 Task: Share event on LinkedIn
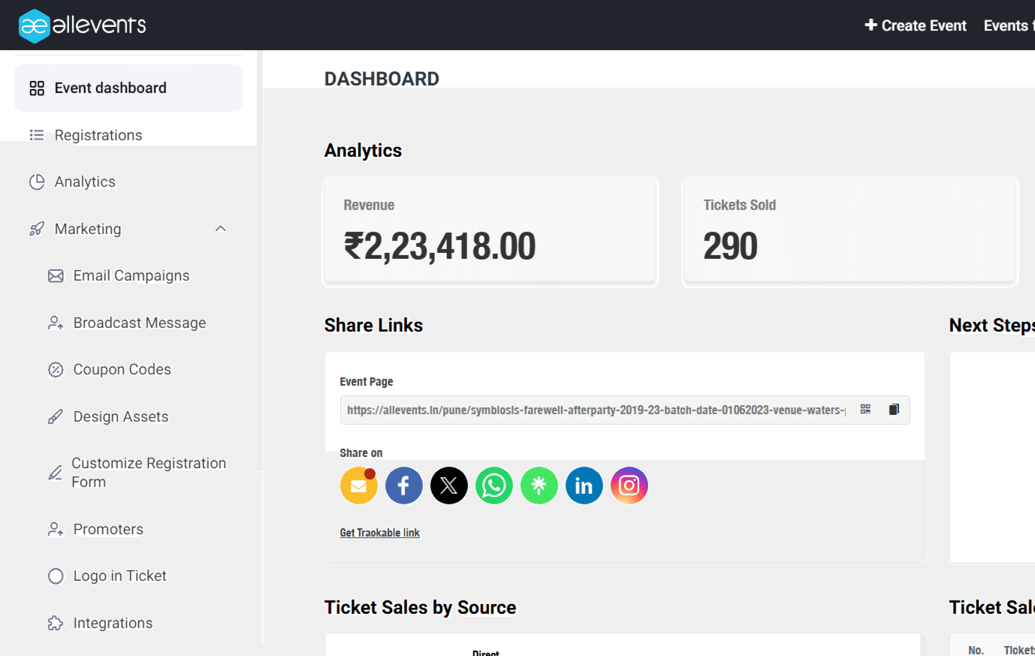pos(584,486)
